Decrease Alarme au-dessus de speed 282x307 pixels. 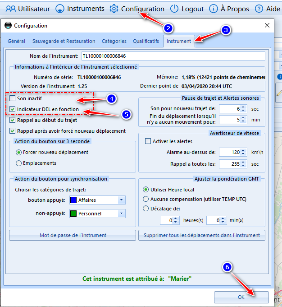click(243, 154)
